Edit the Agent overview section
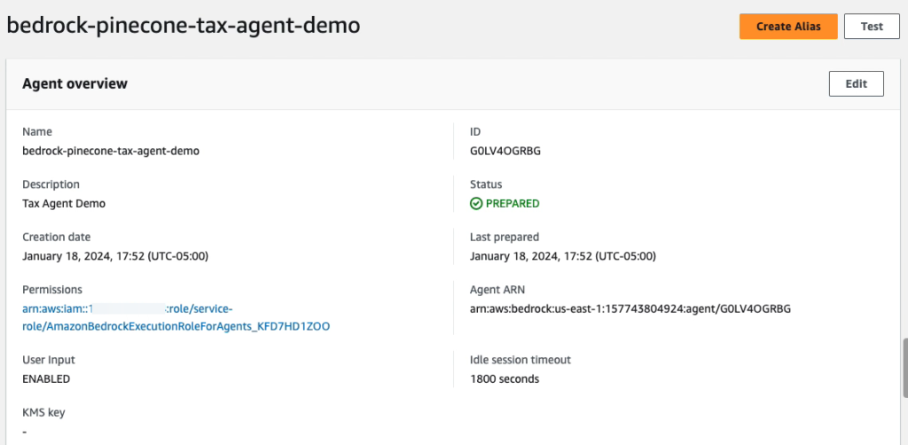Screen dimensions: 908x445 [856, 84]
